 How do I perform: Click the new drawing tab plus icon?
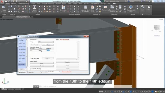(32, 17)
